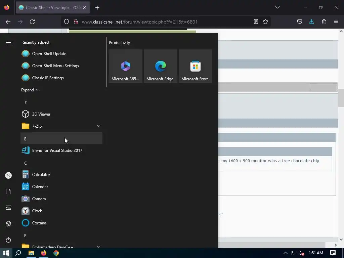Open Settings gear in Start sidebar
Image resolution: width=344 pixels, height=258 pixels.
tap(8, 224)
